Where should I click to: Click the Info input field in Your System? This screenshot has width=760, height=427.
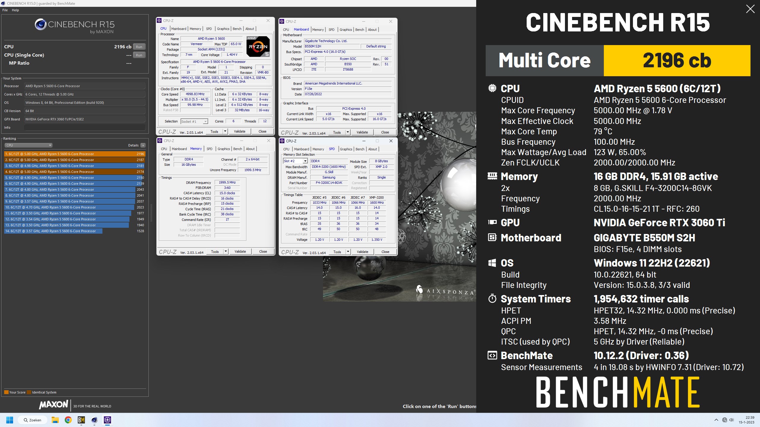pos(85,128)
